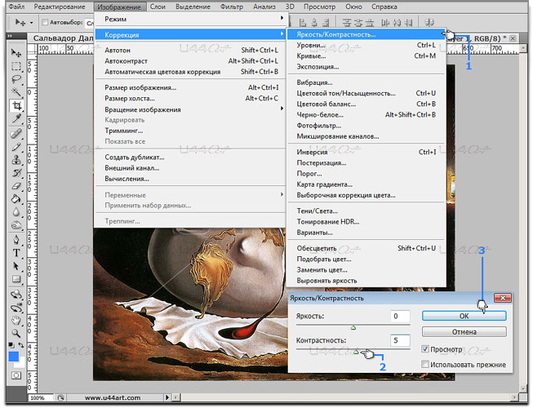The image size is (533, 408).
Task: Close the document tab with X
Action: (x=513, y=38)
